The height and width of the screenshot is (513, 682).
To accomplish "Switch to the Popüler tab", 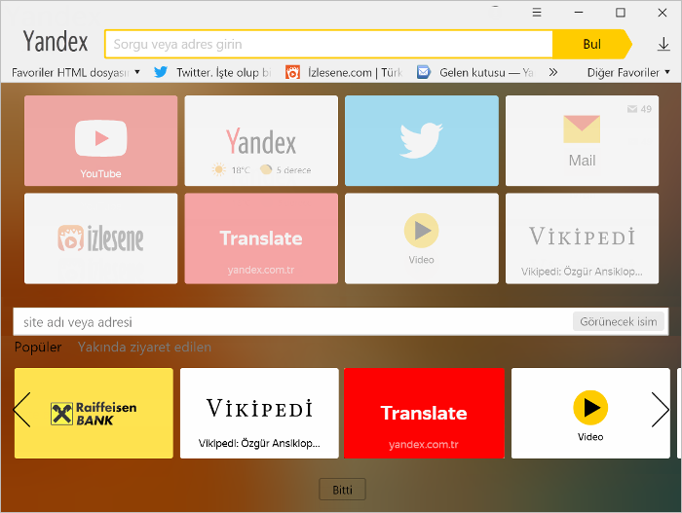I will [38, 347].
